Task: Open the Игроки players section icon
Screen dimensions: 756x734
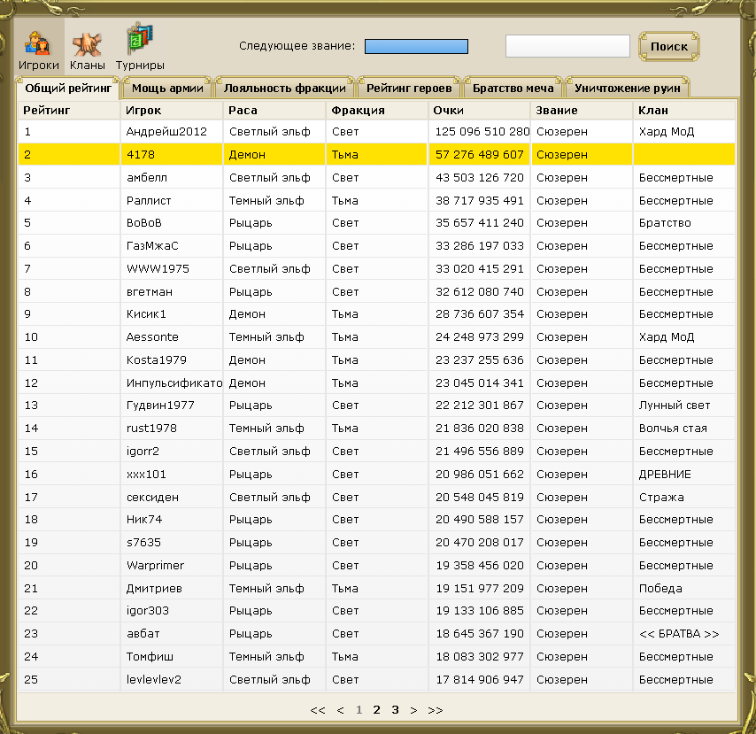Action: click(39, 50)
